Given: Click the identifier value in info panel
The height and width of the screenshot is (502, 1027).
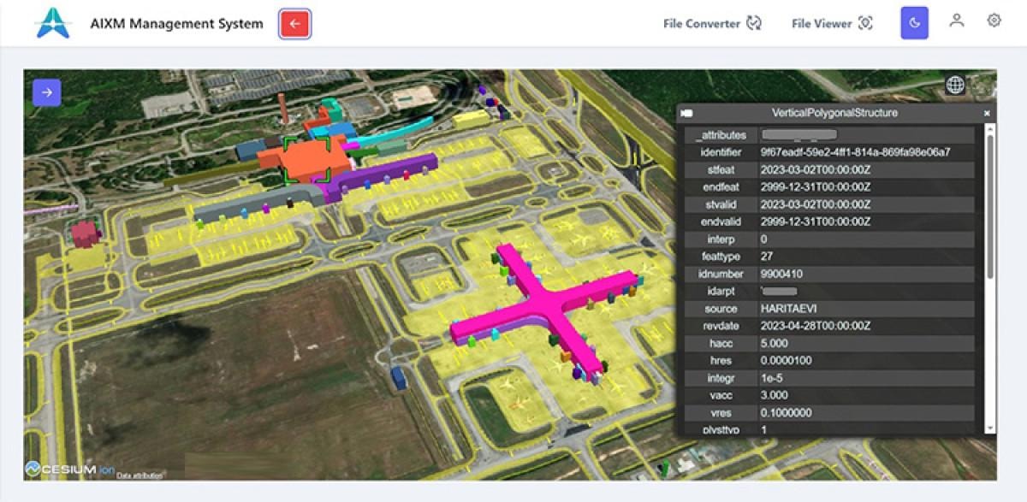Looking at the screenshot, I should coord(855,152).
